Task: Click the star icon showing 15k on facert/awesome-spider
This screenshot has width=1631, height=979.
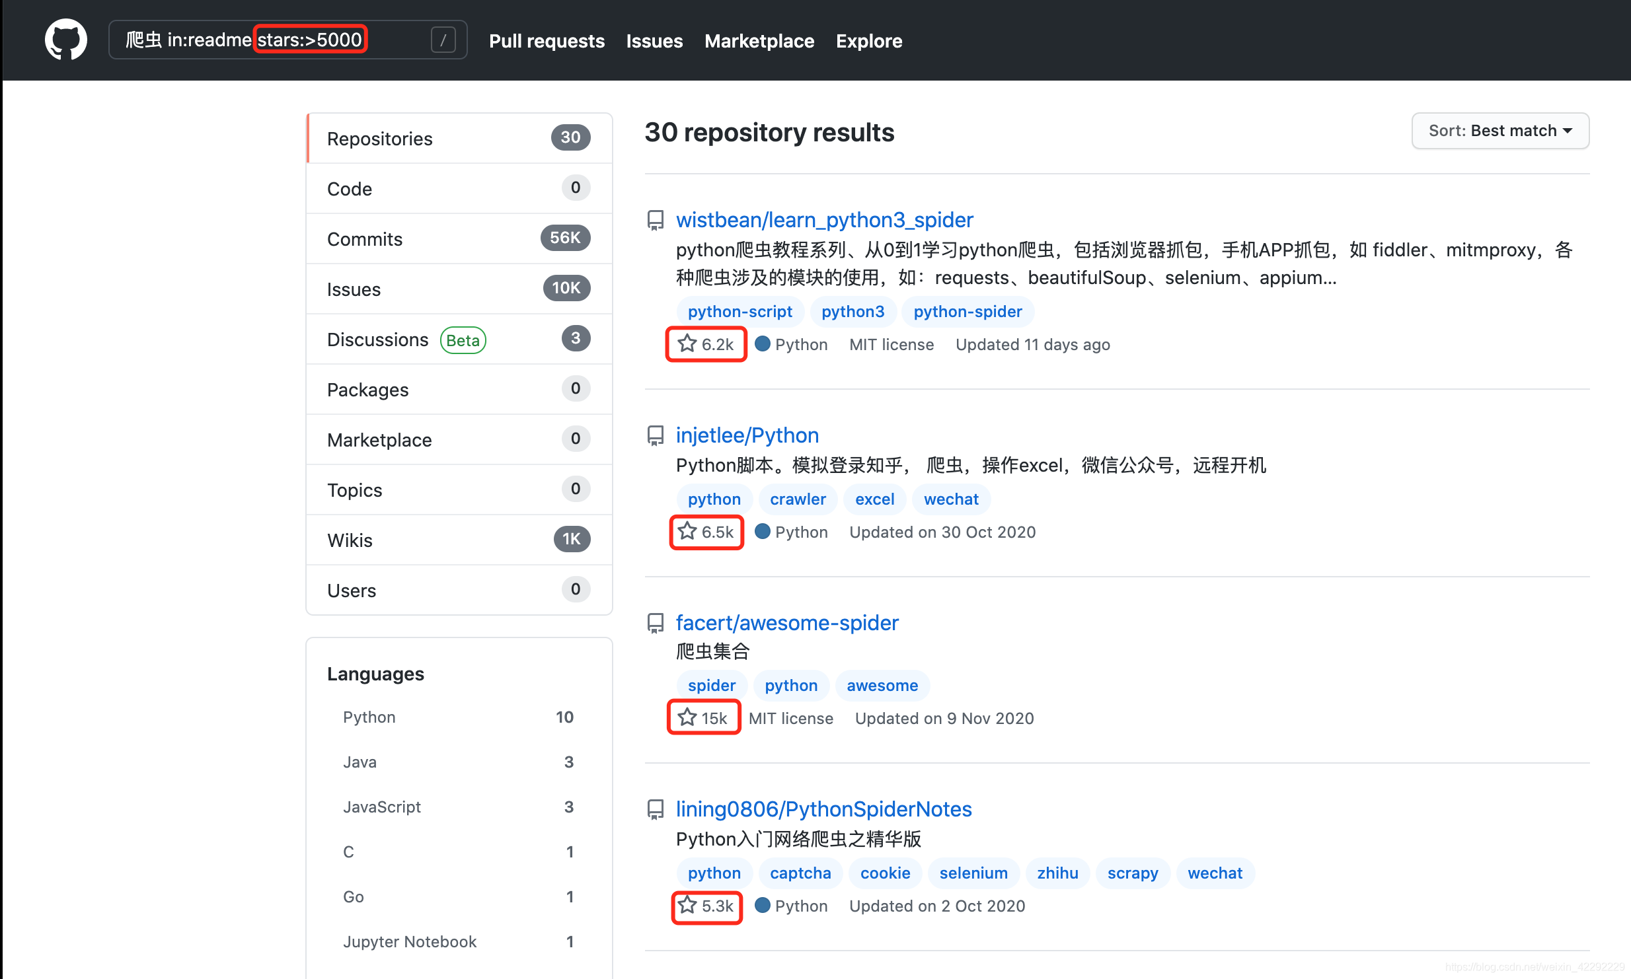Action: [687, 717]
